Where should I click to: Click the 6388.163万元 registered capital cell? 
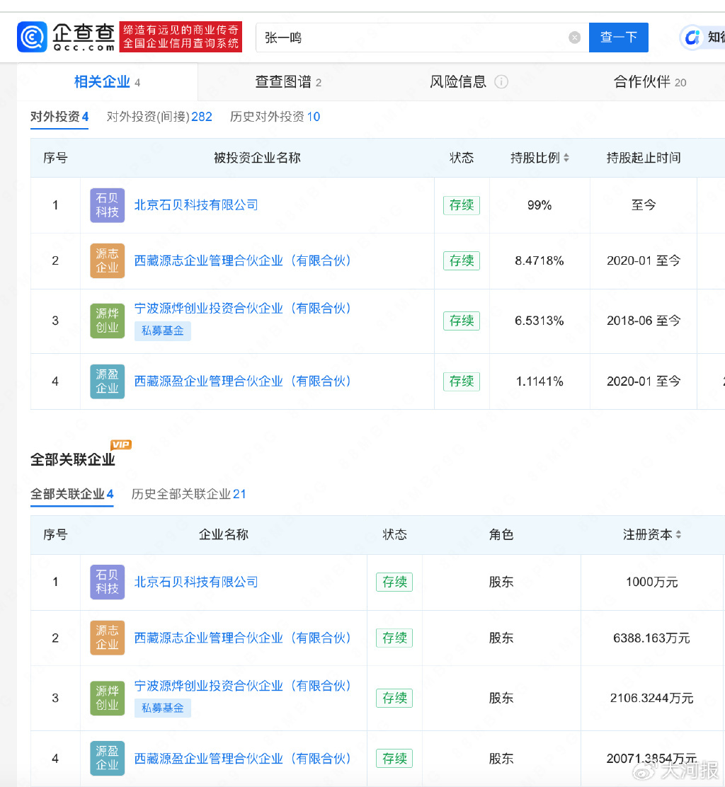coord(651,638)
